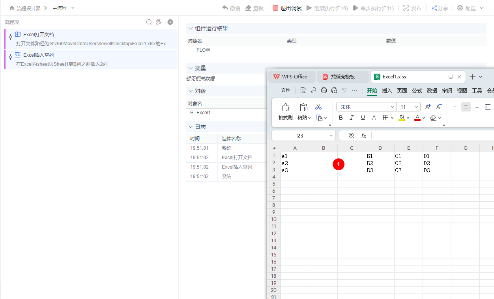Click the 分享 share button

click(440, 8)
